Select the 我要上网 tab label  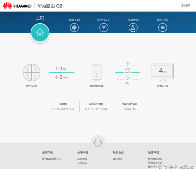coord(74,20)
